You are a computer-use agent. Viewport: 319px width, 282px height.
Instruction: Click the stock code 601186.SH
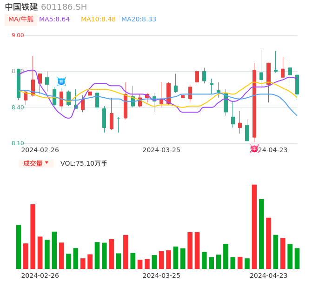pyautogui.click(x=64, y=7)
